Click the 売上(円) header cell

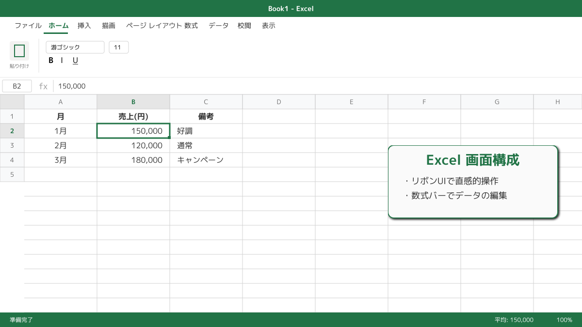pyautogui.click(x=133, y=116)
